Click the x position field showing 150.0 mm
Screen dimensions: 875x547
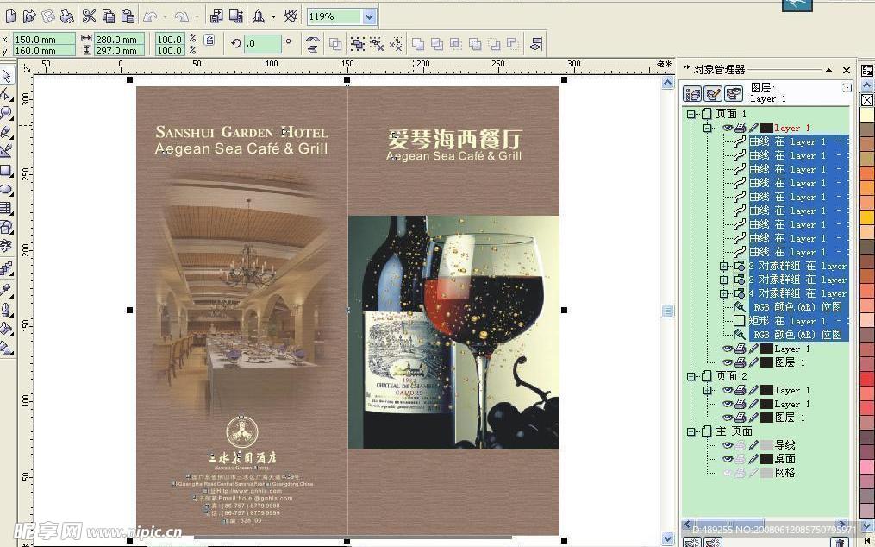click(x=44, y=40)
